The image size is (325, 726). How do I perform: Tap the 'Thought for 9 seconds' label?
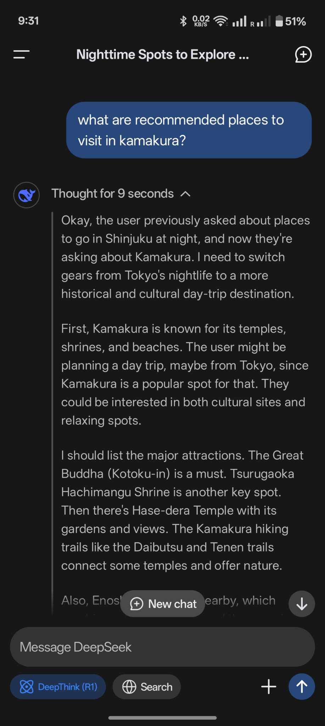coord(113,194)
